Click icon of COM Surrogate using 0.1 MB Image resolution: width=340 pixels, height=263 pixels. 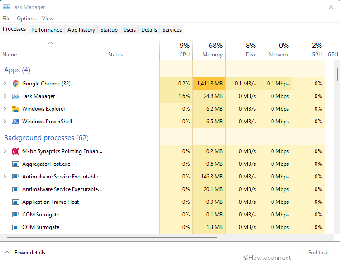(x=15, y=215)
